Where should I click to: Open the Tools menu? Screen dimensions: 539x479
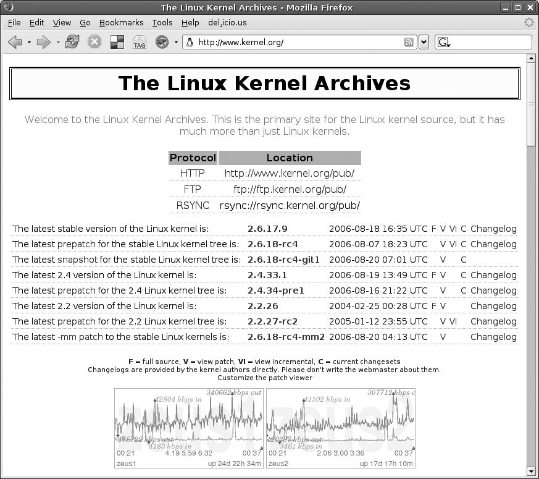click(162, 23)
